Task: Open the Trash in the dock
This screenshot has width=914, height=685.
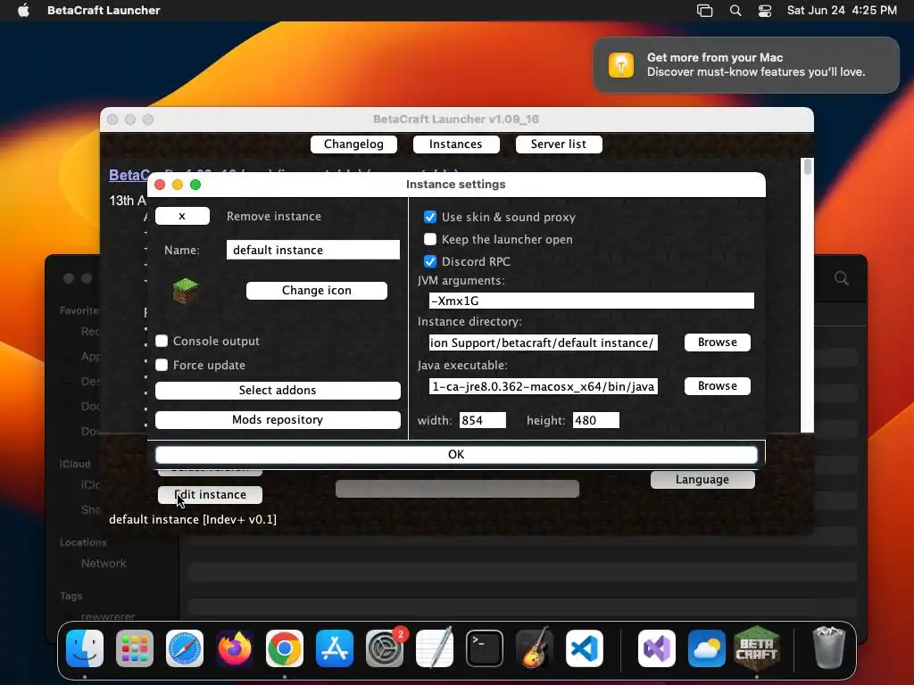Action: (x=828, y=648)
